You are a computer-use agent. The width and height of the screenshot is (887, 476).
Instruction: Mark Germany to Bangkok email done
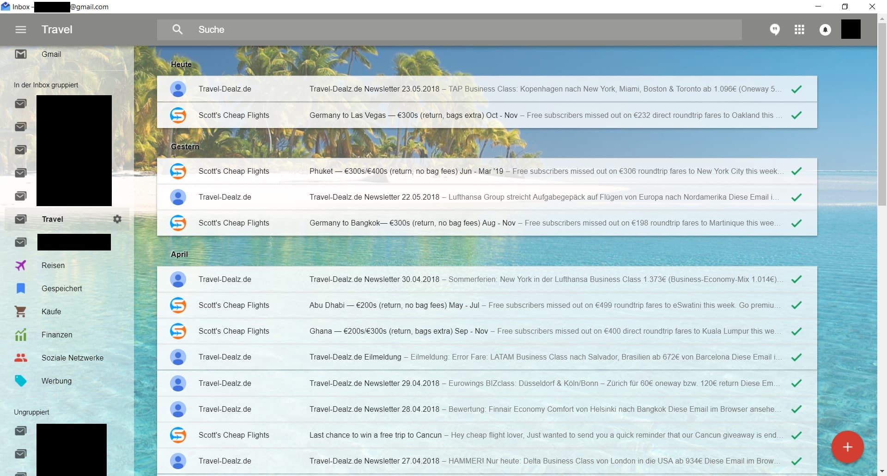click(796, 223)
